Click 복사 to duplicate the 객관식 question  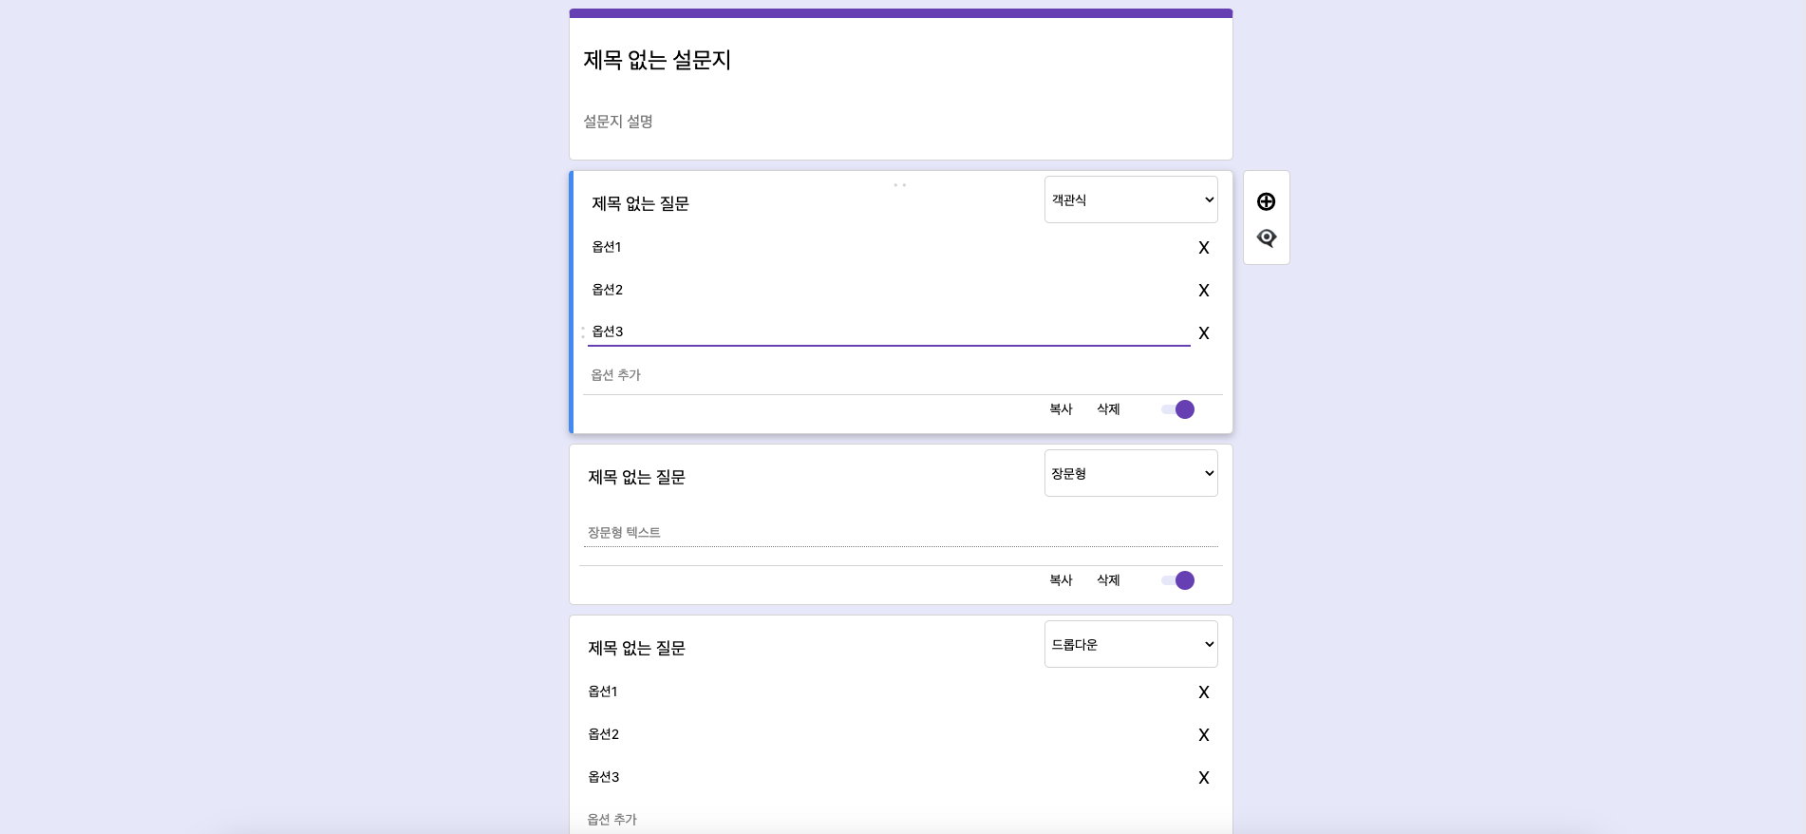[x=1061, y=408]
